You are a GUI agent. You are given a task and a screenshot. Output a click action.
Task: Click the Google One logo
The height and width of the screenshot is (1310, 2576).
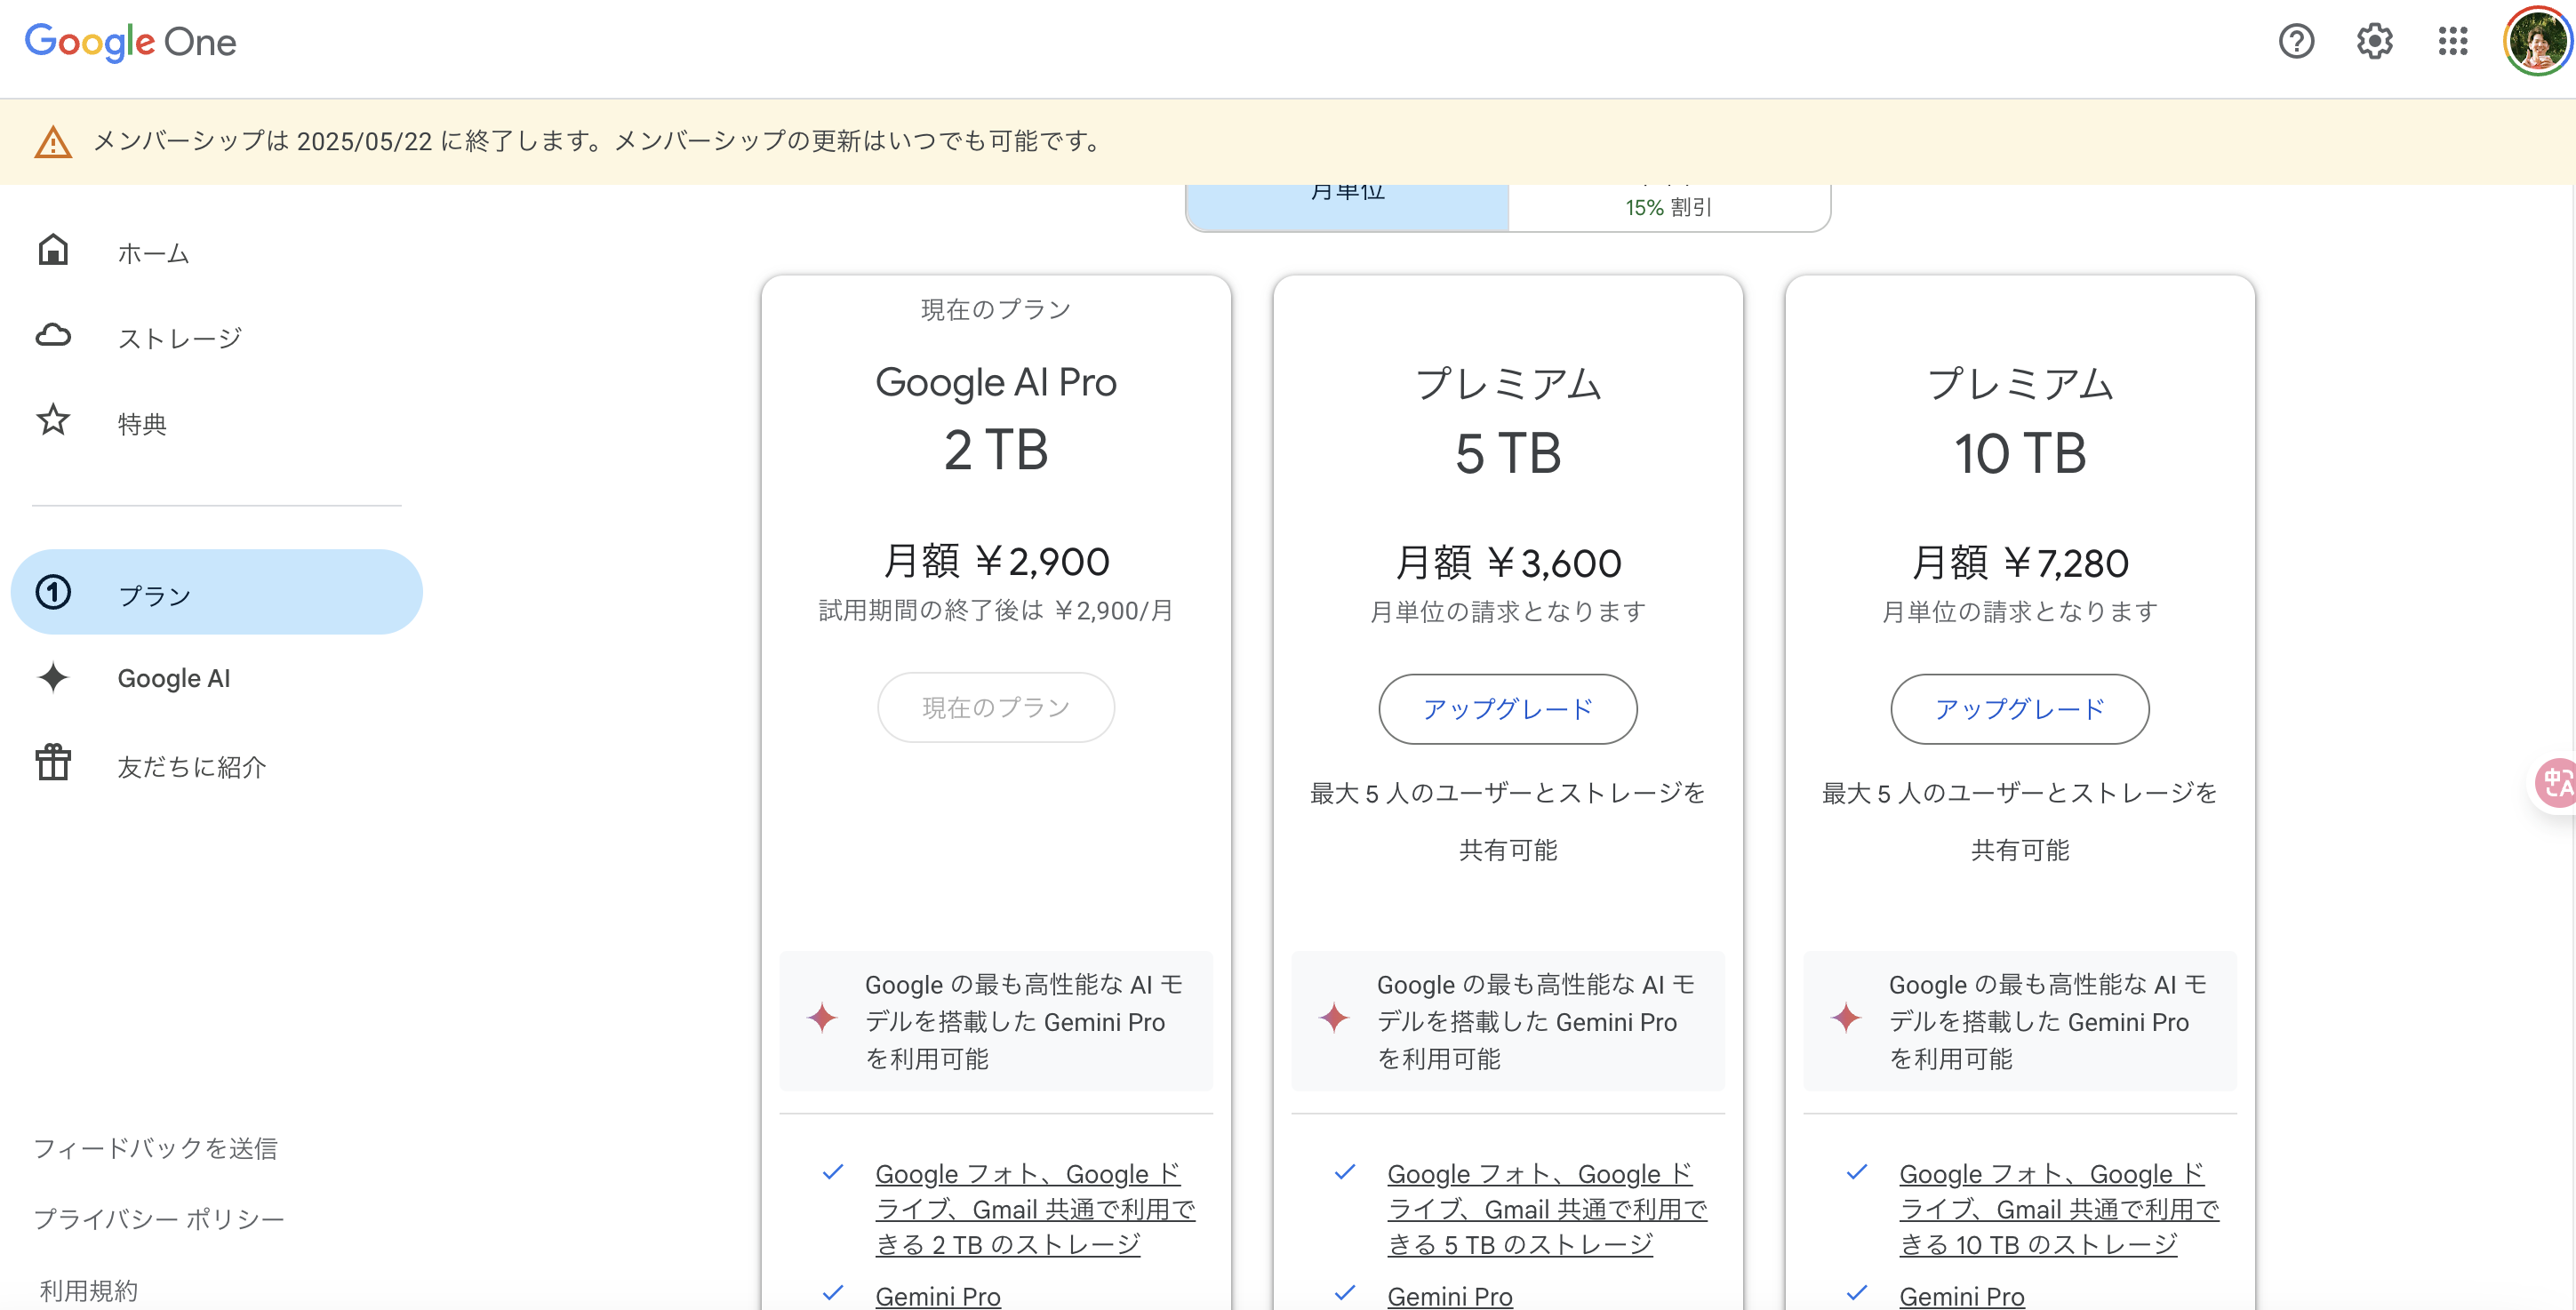click(130, 42)
